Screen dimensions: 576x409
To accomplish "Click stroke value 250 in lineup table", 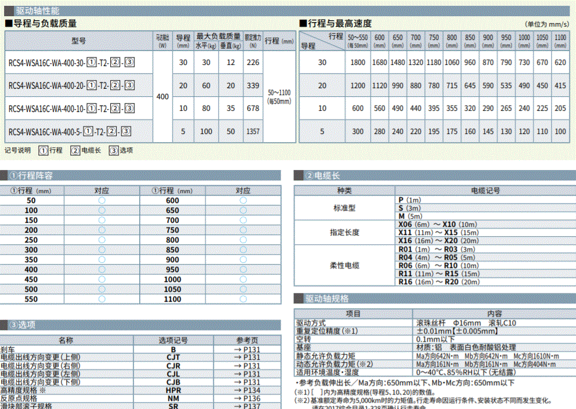I will point(31,240).
